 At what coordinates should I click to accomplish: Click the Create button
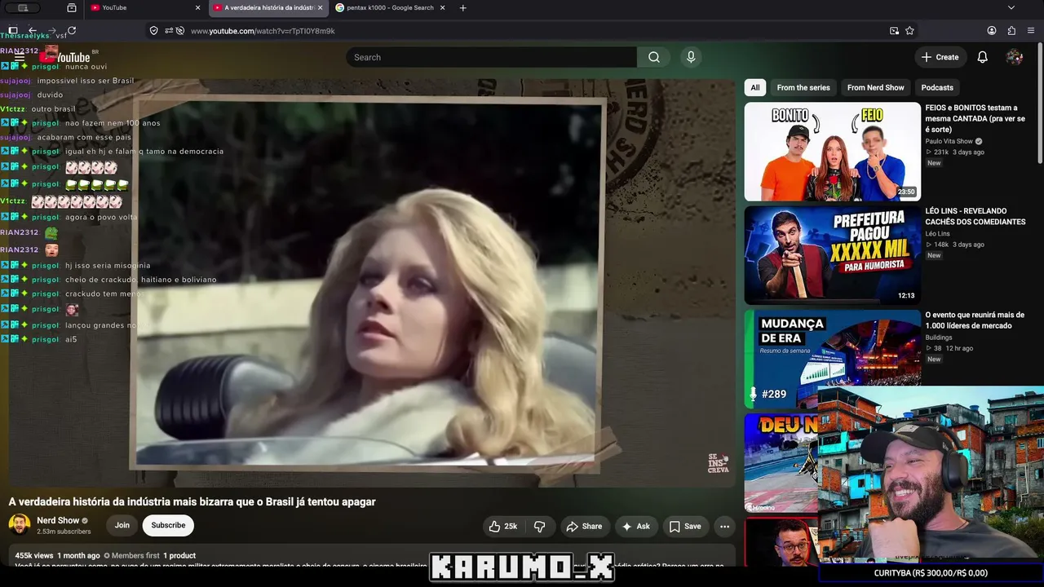click(940, 57)
